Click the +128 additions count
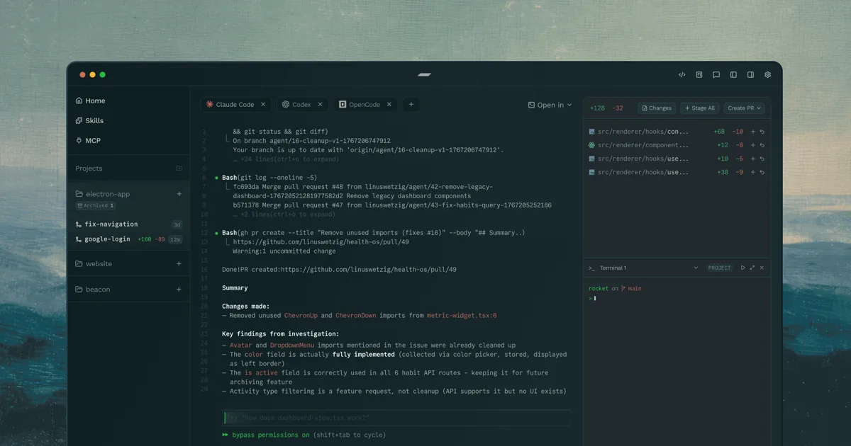The width and height of the screenshot is (851, 446). point(597,108)
